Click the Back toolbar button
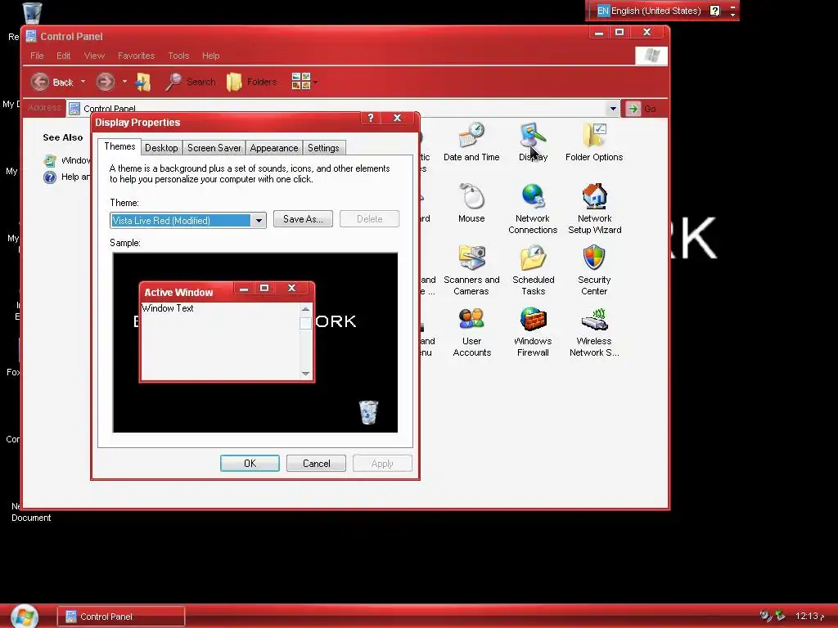The height and width of the screenshot is (628, 838). click(52, 82)
